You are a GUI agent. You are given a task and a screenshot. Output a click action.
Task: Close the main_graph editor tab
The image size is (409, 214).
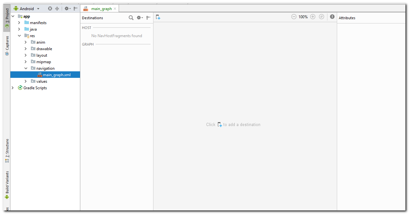pyautogui.click(x=115, y=9)
